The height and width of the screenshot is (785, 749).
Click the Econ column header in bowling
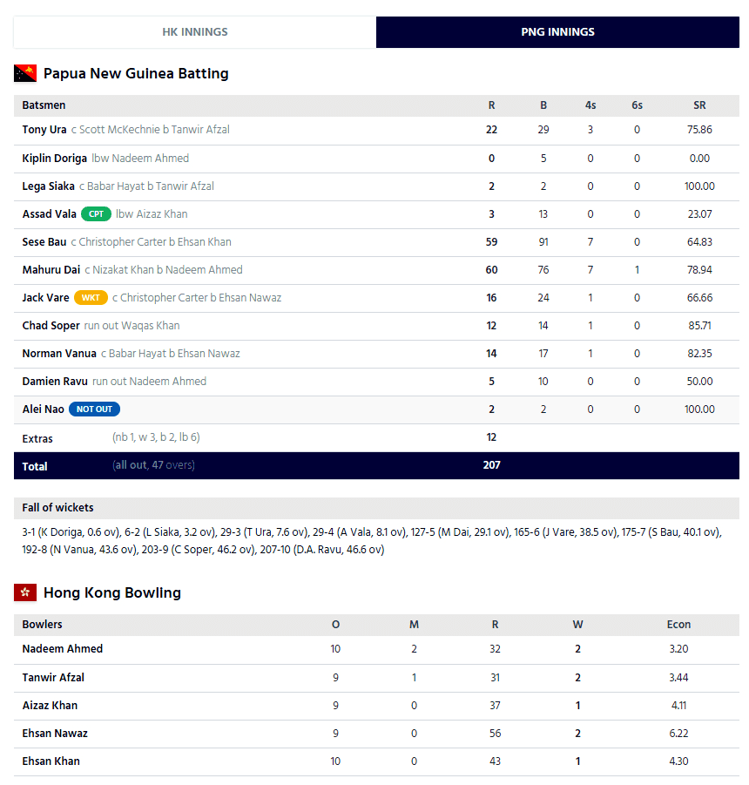click(x=678, y=625)
